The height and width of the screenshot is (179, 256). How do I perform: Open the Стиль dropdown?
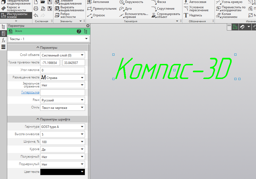coord(63,108)
